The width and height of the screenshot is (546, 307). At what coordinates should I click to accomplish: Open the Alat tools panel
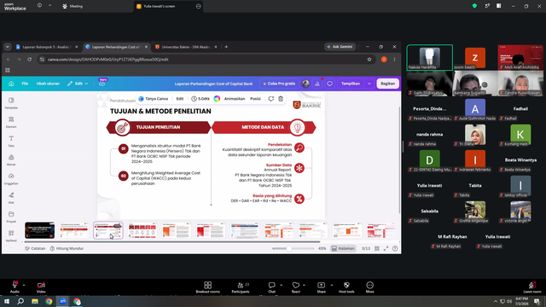[x=11, y=198]
